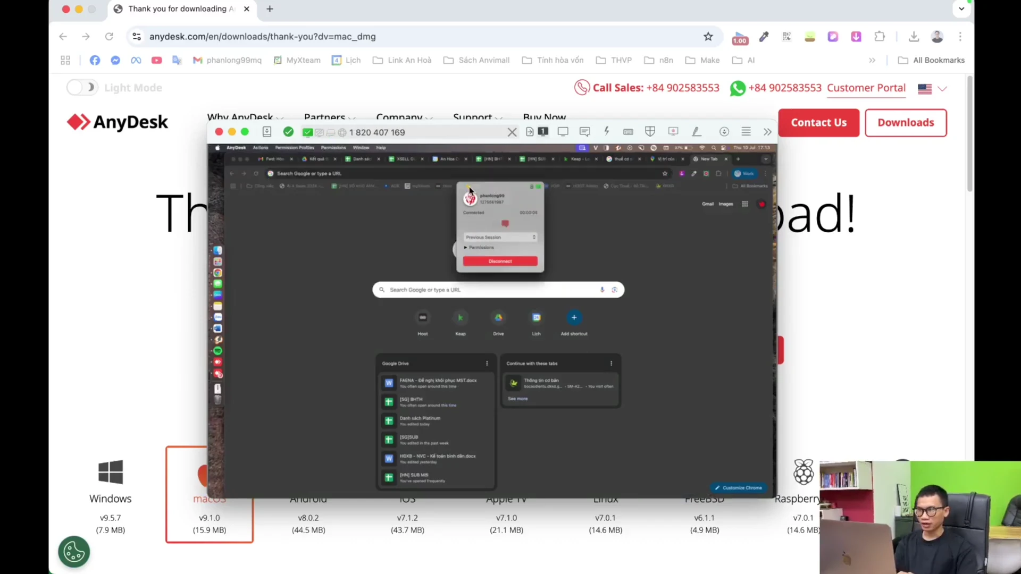View site information icon
1021x574 pixels.
pyautogui.click(x=137, y=37)
